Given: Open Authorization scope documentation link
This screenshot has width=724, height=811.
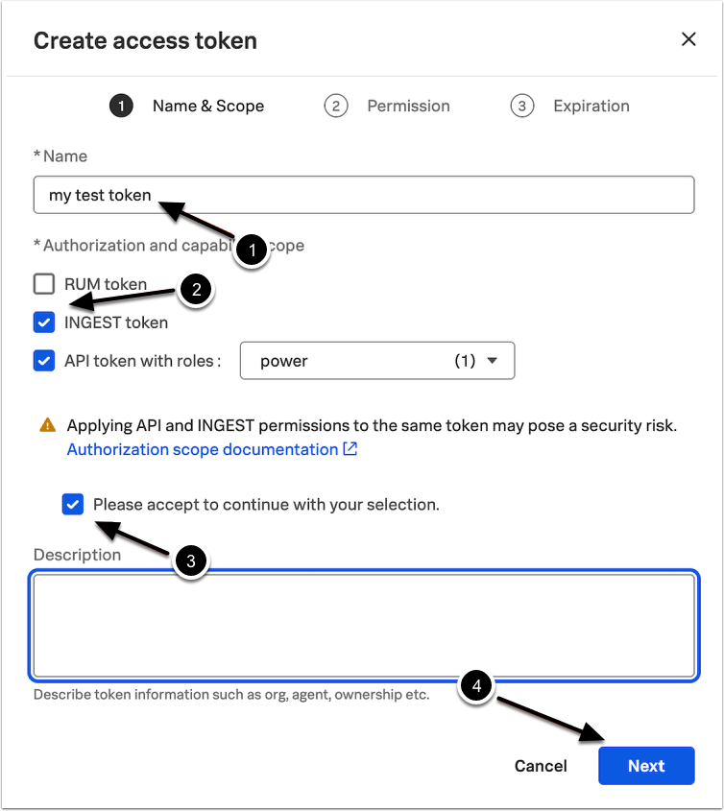Looking at the screenshot, I should (x=202, y=449).
